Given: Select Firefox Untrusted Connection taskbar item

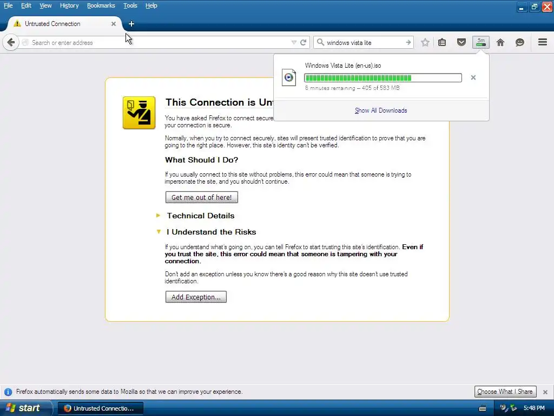Looking at the screenshot, I should click(101, 408).
